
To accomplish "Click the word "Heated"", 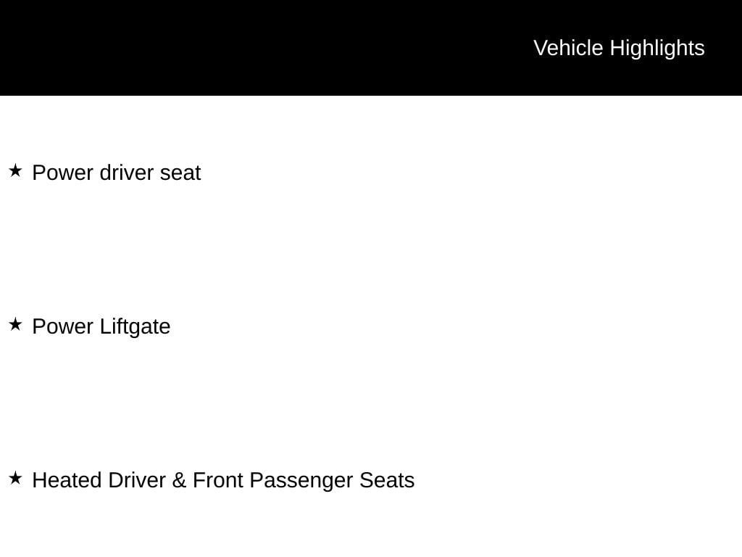I will click(x=67, y=481).
